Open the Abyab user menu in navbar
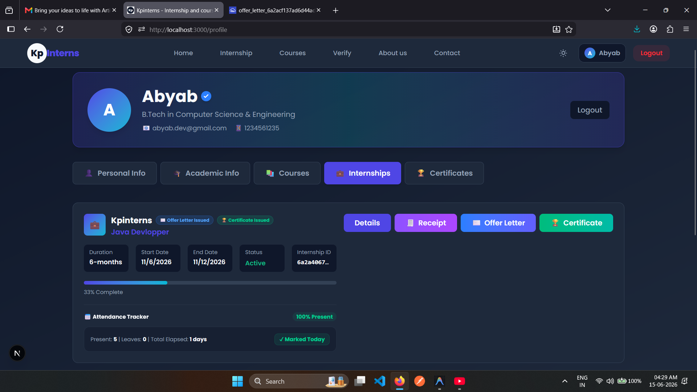 point(602,53)
